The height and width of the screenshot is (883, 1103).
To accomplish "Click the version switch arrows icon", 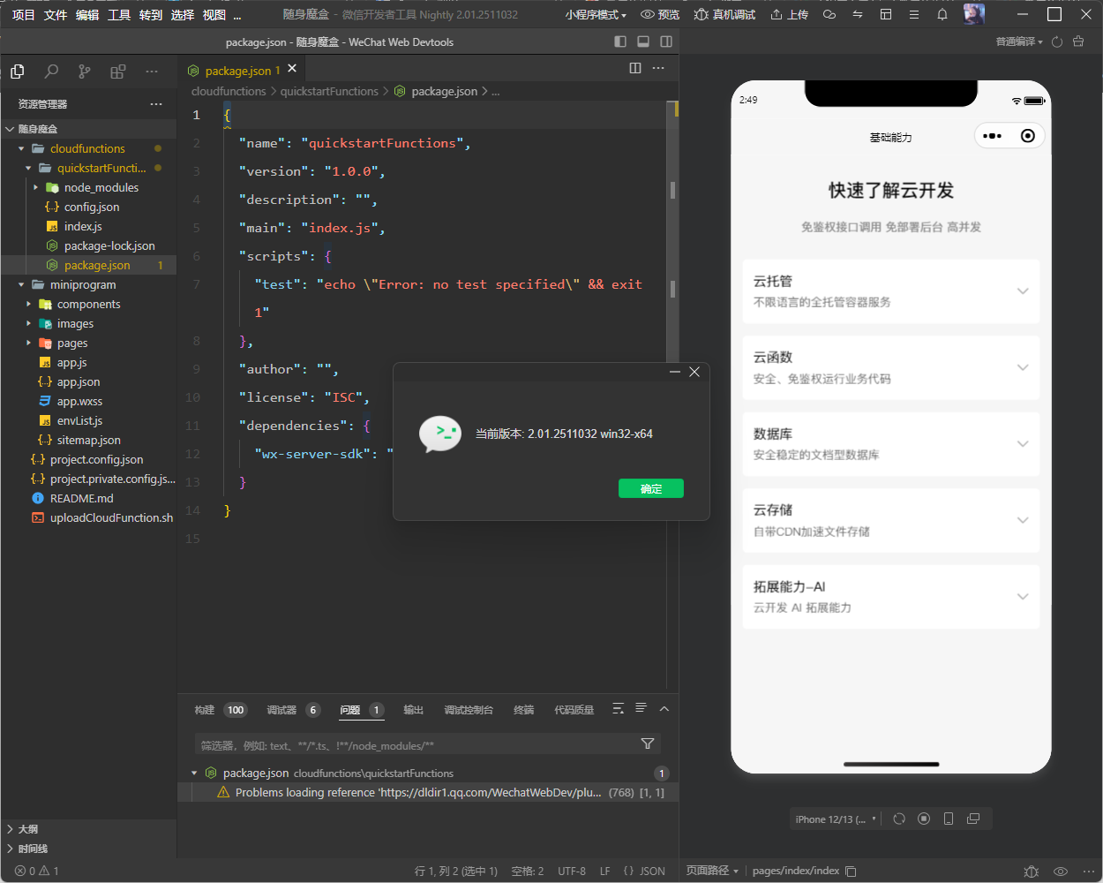I will coord(857,15).
